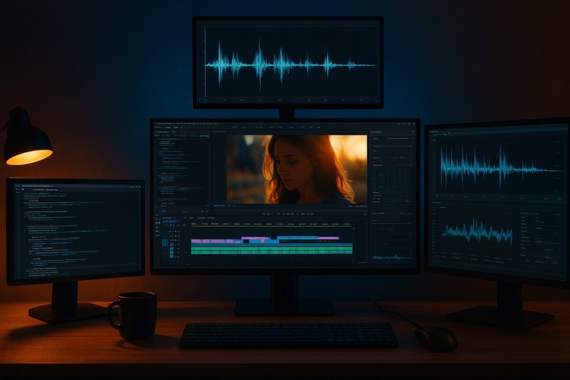Select the short purple clip at upper track end
The width and height of the screenshot is (570, 380).
pos(328,238)
